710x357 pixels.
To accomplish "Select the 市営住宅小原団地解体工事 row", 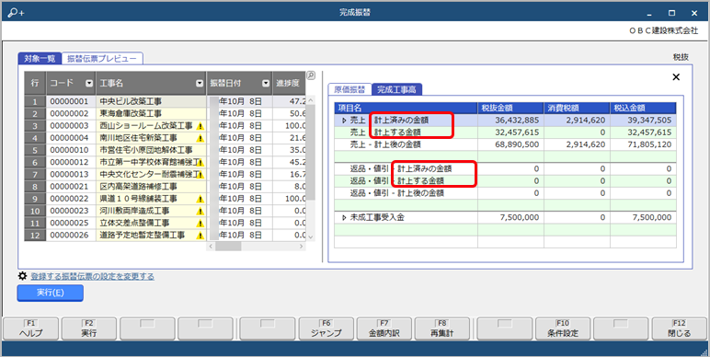I will (166, 150).
